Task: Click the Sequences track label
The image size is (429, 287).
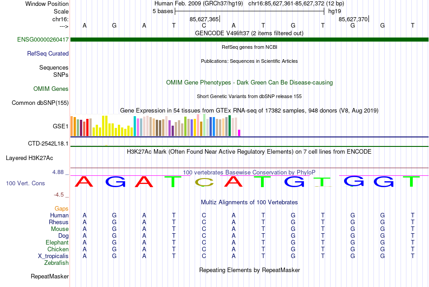Action: (54, 68)
